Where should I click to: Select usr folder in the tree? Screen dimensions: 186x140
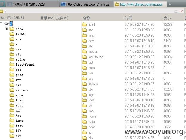[19, 110]
